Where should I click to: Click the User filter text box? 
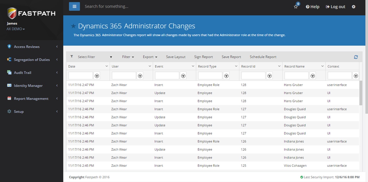tap(124, 76)
